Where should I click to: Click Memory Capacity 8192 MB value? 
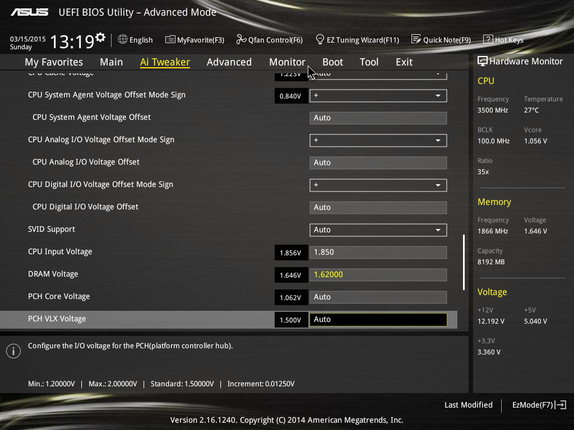[x=491, y=262]
